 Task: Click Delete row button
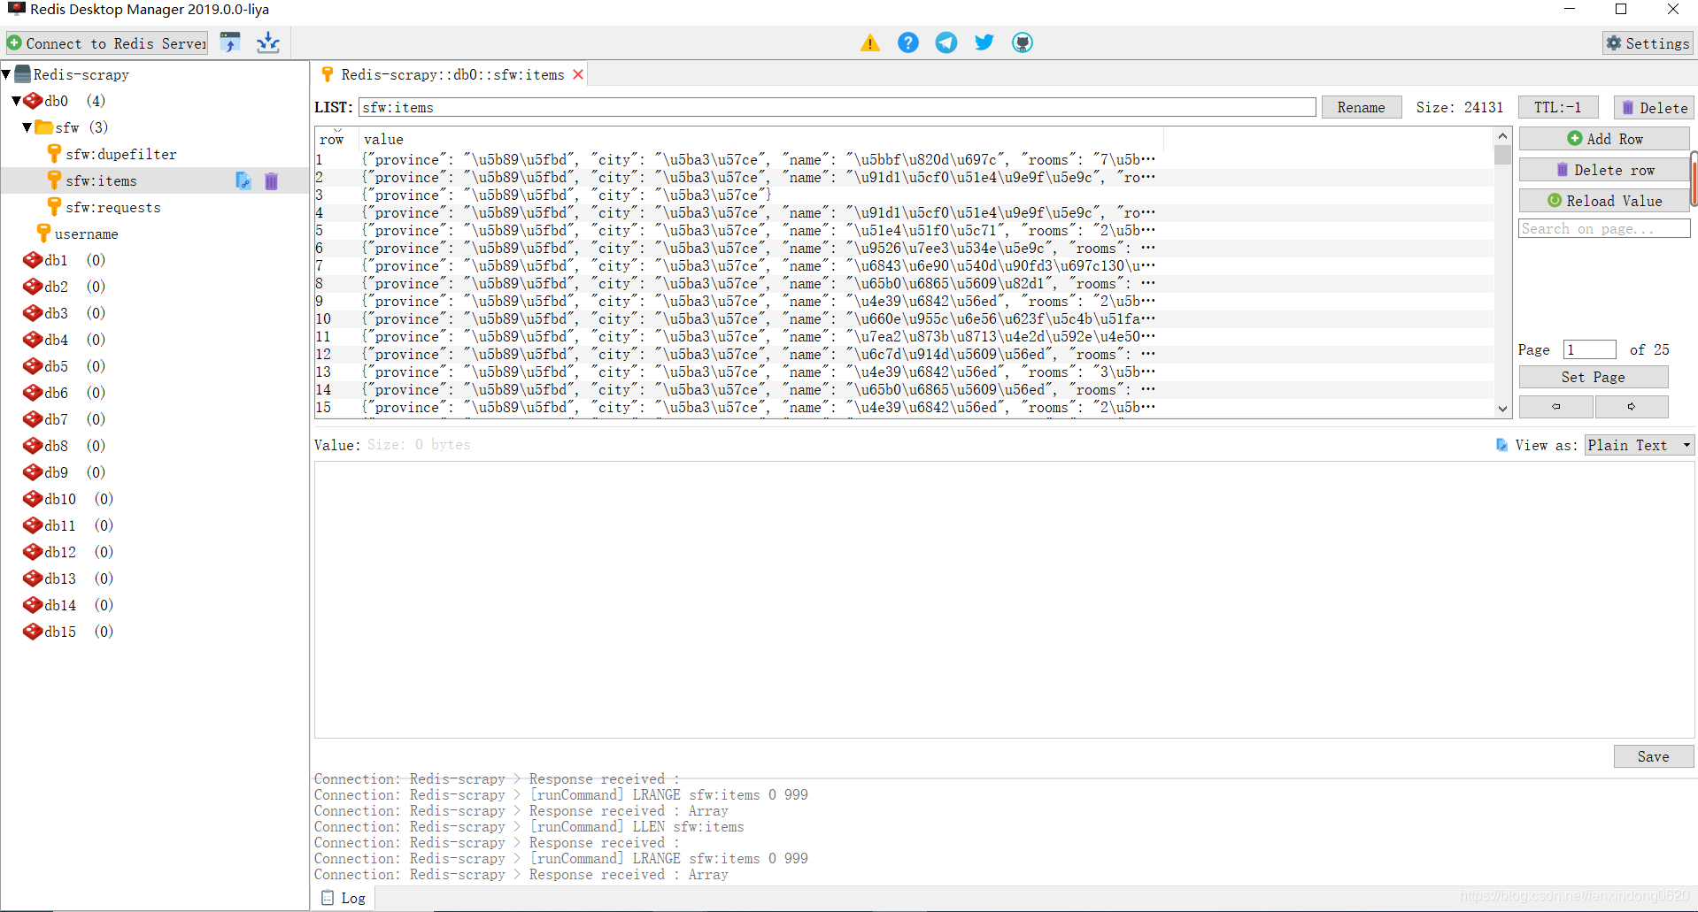[x=1604, y=170]
